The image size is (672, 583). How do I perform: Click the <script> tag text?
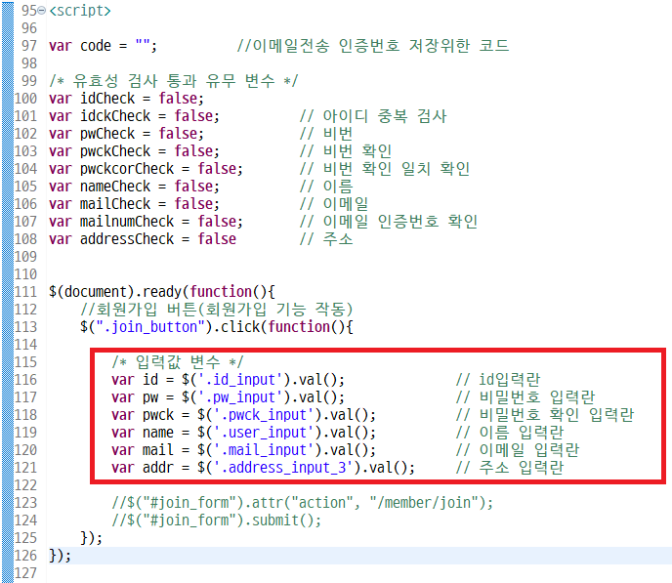point(80,11)
